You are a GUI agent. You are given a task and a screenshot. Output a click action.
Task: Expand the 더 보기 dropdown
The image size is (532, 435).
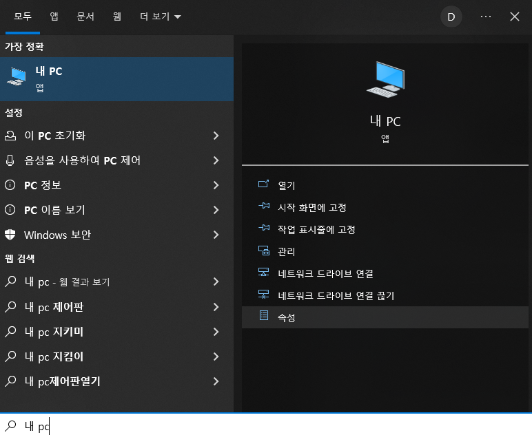tap(160, 17)
